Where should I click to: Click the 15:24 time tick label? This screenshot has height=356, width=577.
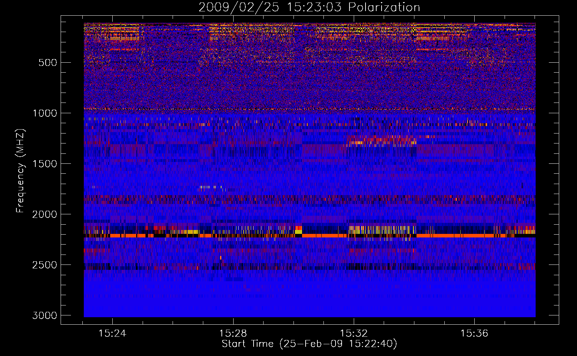point(112,334)
